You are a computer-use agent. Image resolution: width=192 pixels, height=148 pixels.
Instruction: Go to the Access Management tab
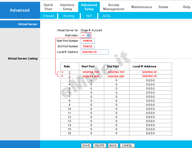pos(114,7)
